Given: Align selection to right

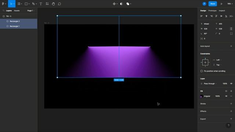Looking at the screenshot, I should [x=211, y=16].
